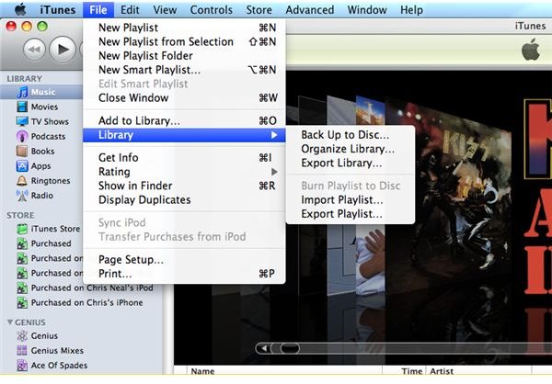The image size is (552, 384).
Task: Click the Purchased playlist icon
Action: pyautogui.click(x=22, y=243)
